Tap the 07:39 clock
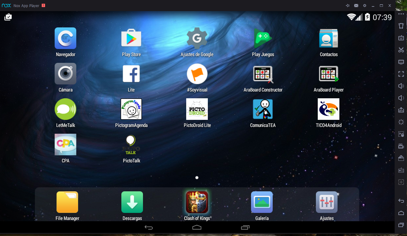 pyautogui.click(x=382, y=17)
